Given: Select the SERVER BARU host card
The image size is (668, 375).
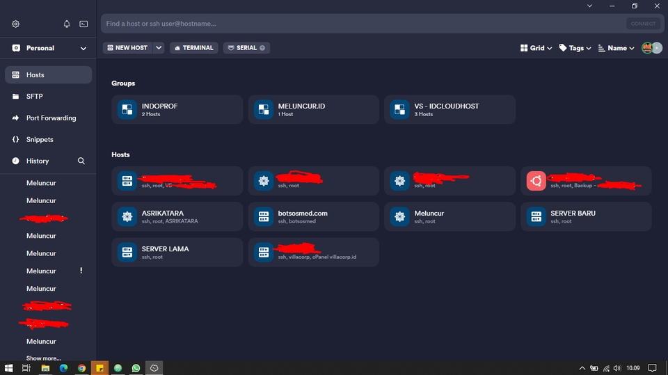Looking at the screenshot, I should click(x=586, y=216).
